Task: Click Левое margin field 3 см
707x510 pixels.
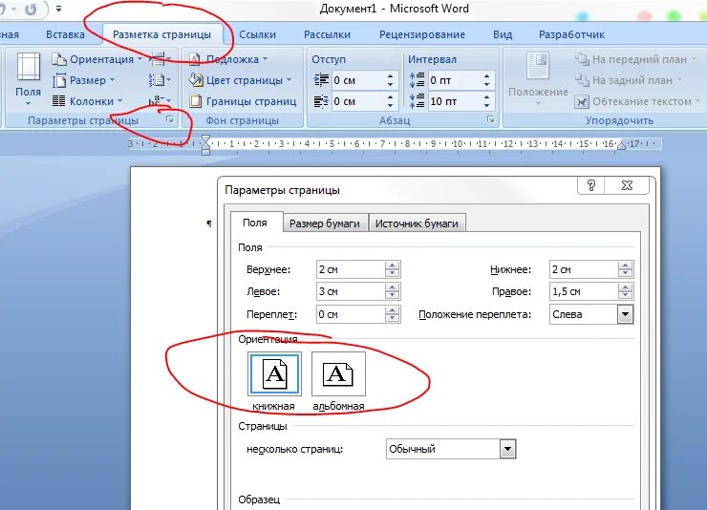Action: click(351, 291)
